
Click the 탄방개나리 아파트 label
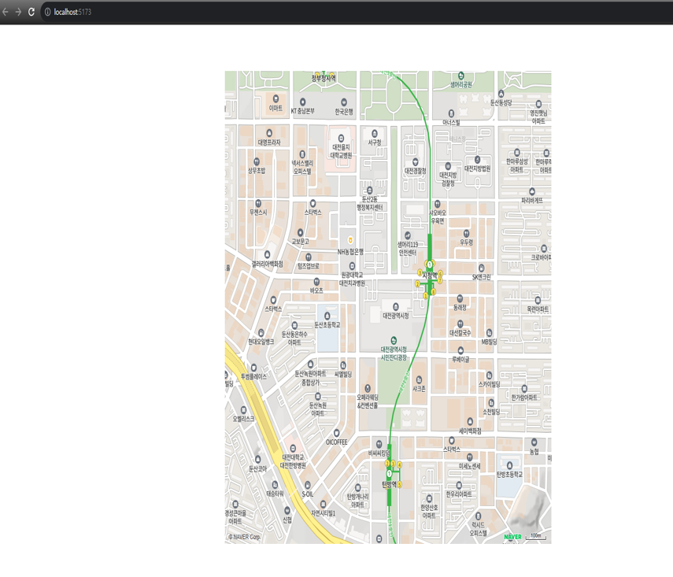357,501
